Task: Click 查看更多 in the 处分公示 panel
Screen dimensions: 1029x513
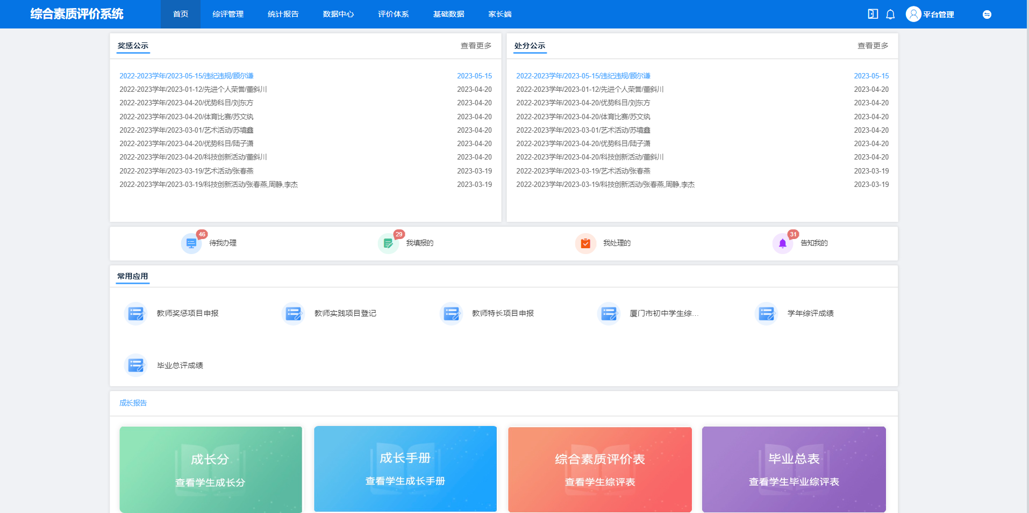Action: point(873,46)
